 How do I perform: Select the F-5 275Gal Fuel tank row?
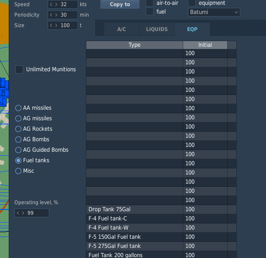(161, 246)
